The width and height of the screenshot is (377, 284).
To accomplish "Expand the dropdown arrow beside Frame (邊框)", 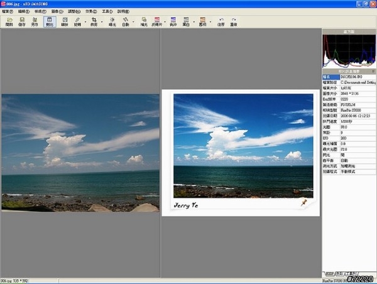I will [x=210, y=22].
